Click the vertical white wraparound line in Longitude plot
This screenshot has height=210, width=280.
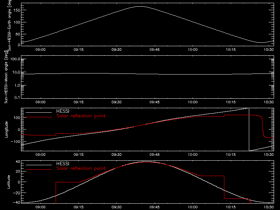(x=249, y=129)
